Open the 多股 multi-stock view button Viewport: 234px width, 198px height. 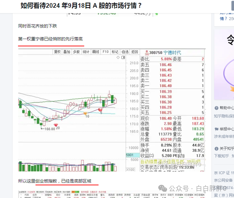pyautogui.click(x=76, y=52)
